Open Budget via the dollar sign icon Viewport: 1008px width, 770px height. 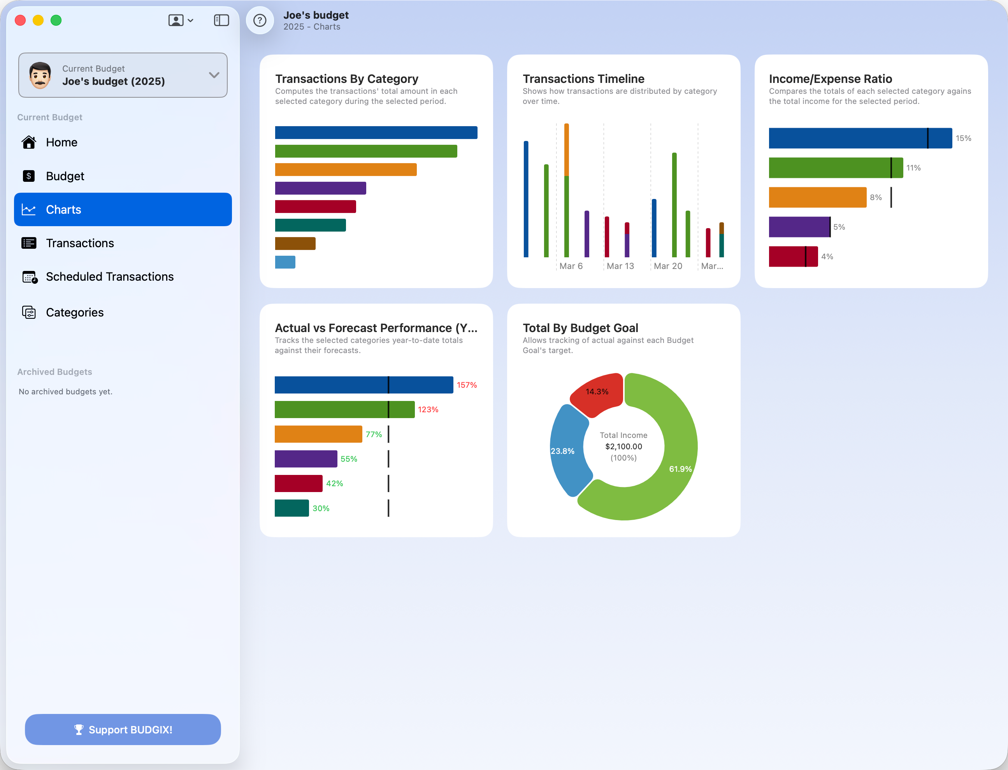[29, 176]
